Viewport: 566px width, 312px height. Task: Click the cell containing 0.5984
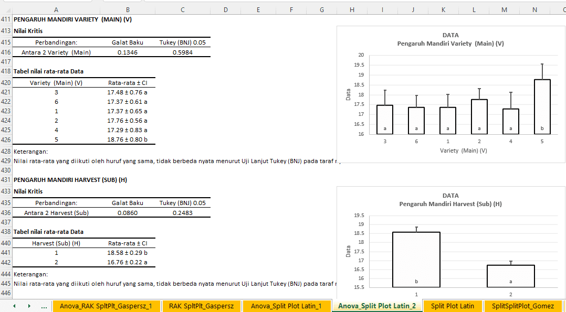click(x=182, y=51)
